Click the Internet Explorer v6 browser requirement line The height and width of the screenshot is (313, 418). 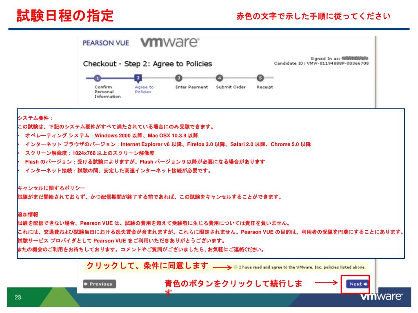[x=168, y=145]
